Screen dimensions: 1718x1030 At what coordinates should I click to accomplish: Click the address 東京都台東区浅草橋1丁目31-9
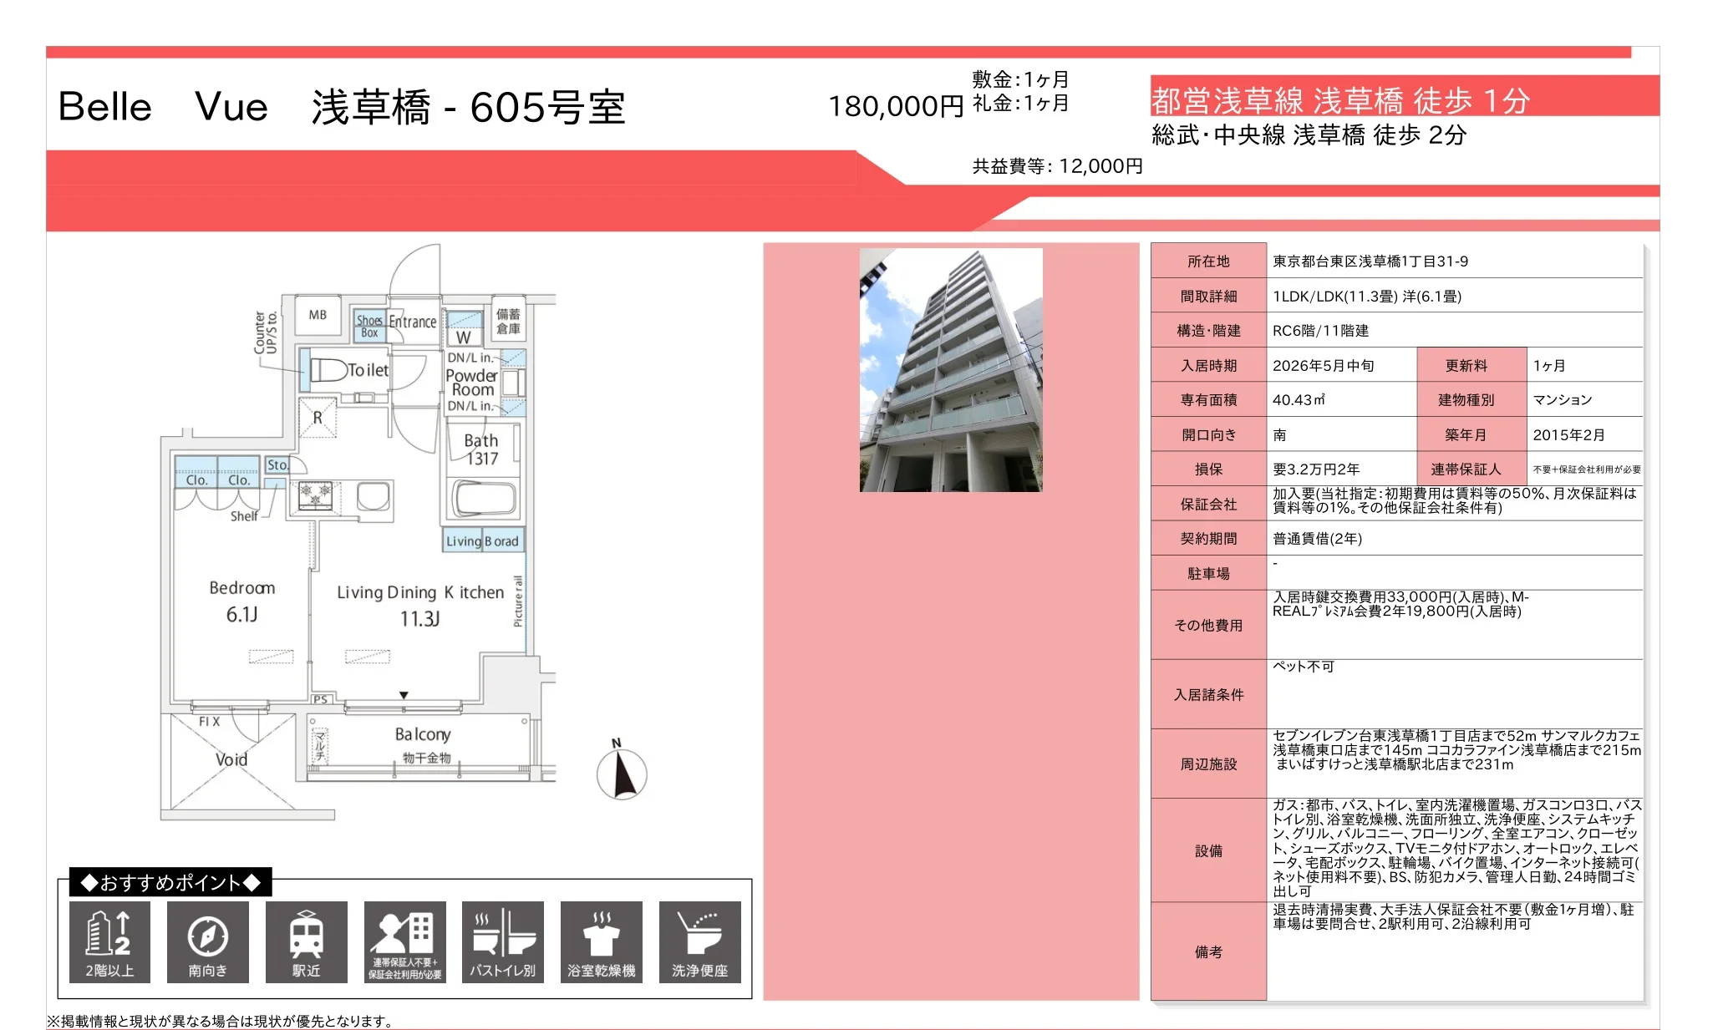coord(1370,261)
